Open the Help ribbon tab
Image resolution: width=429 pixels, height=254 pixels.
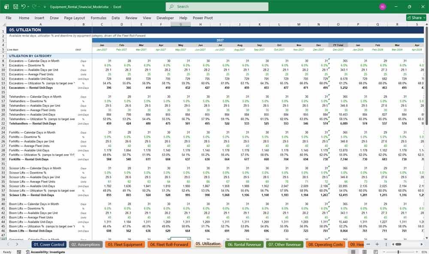tap(183, 18)
